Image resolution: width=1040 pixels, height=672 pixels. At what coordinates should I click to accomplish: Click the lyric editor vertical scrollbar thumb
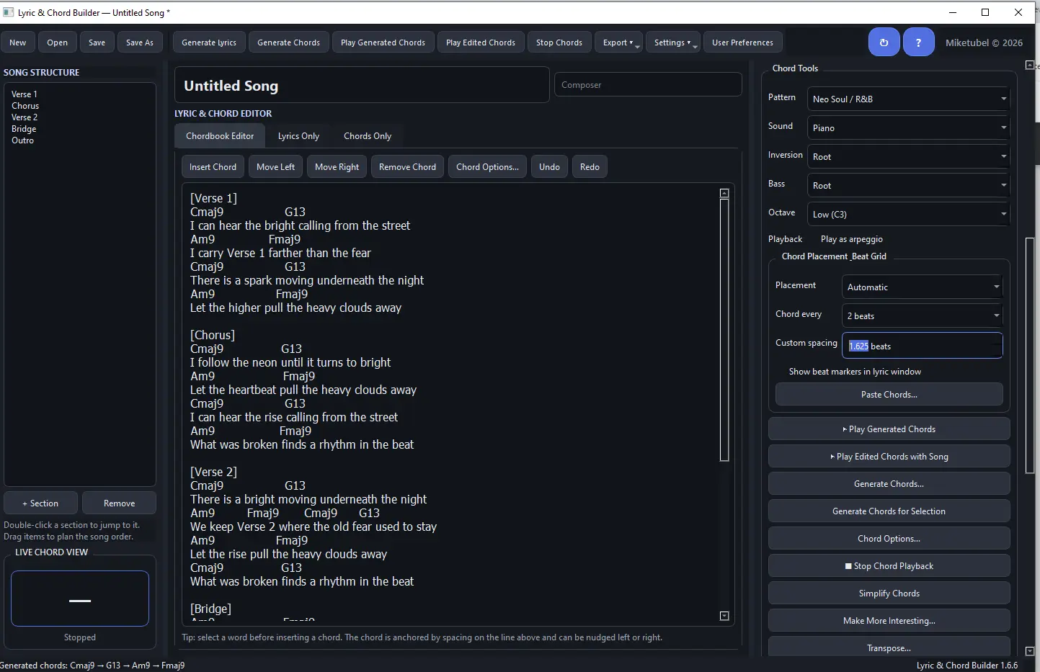click(x=724, y=330)
